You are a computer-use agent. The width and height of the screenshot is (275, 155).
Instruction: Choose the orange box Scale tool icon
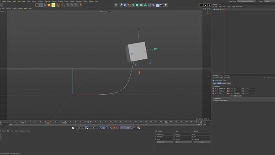49,5
